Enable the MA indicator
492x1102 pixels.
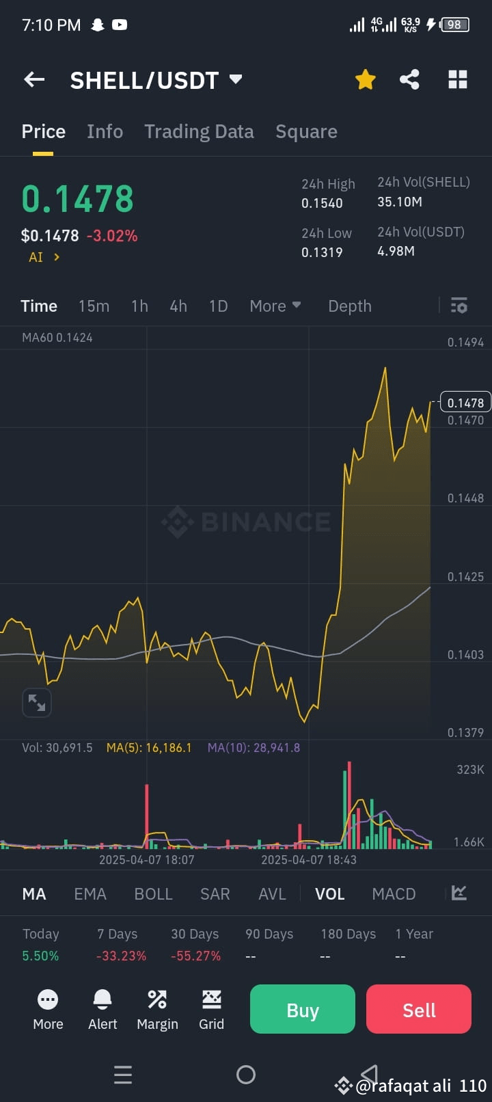(x=34, y=893)
